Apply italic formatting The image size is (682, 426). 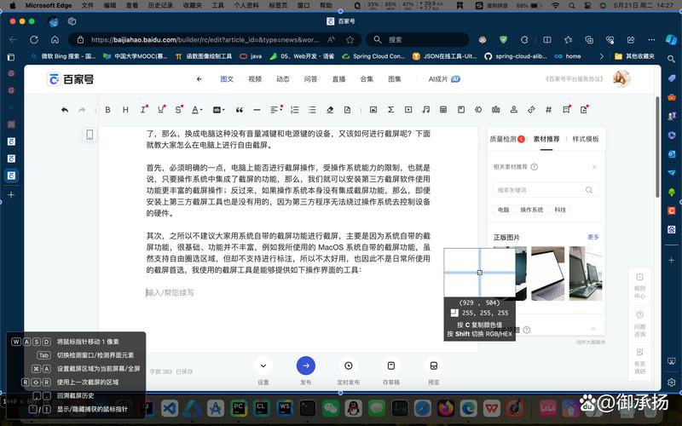[x=143, y=110]
